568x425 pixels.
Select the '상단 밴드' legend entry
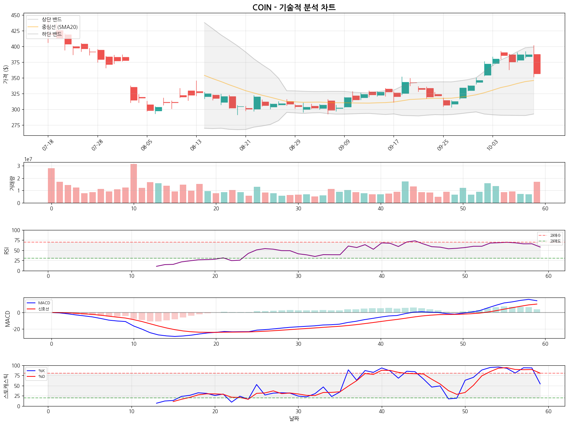51,19
